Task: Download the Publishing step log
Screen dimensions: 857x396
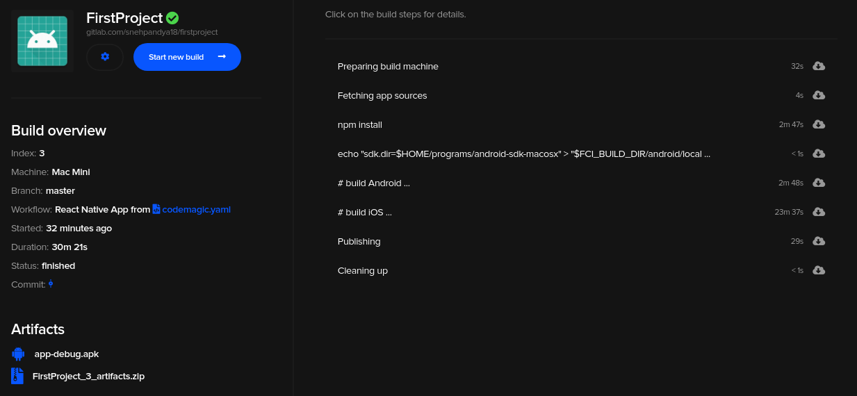Action: point(819,241)
